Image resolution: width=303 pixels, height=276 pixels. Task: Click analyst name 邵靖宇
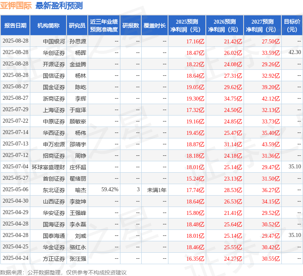pos(78,144)
